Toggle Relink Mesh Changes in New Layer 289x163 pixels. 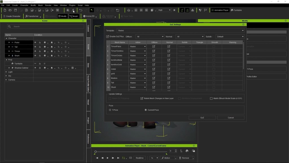click(x=142, y=98)
